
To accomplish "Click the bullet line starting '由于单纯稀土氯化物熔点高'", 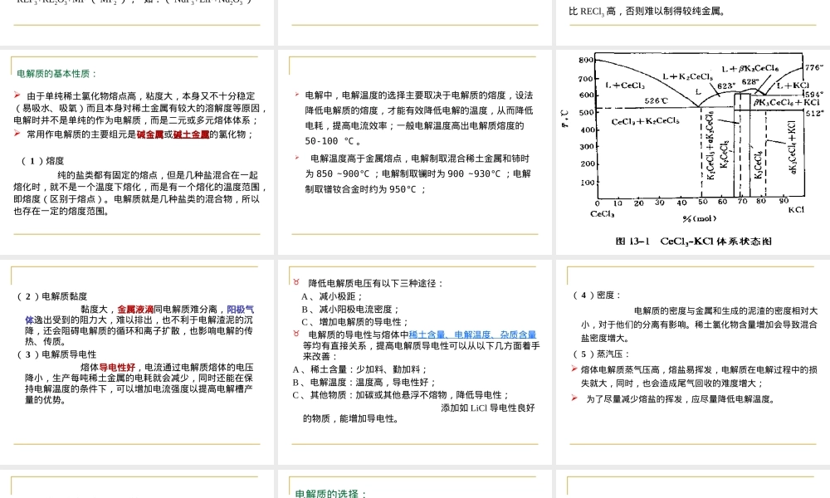I will tap(141, 95).
